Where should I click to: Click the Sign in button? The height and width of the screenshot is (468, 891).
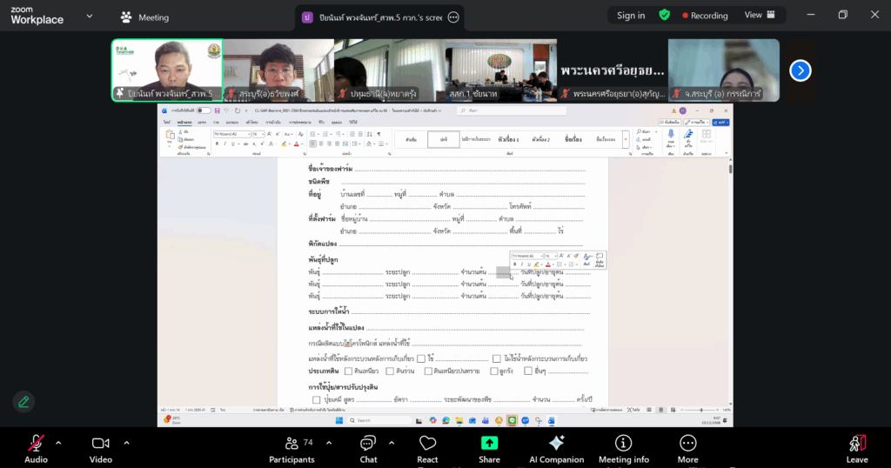point(631,16)
